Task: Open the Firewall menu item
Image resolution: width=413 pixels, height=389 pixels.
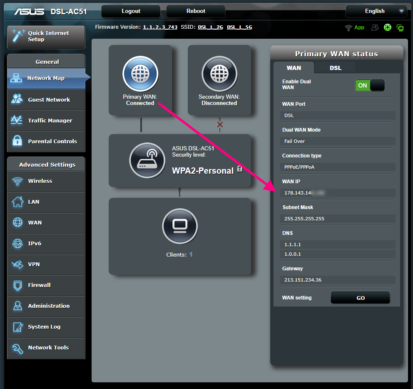Action: (46, 285)
